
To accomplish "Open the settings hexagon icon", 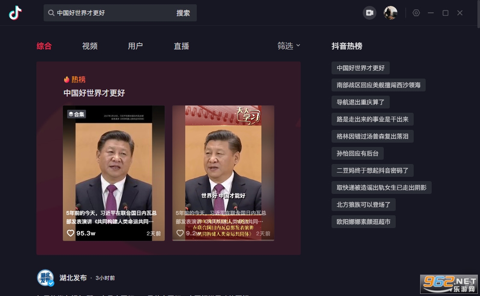I will 416,13.
